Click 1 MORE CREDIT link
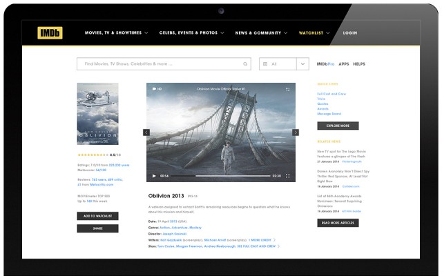The width and height of the screenshot is (442, 276). click(x=260, y=240)
